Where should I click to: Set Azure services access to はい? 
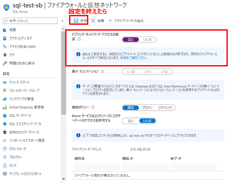click(x=131, y=121)
